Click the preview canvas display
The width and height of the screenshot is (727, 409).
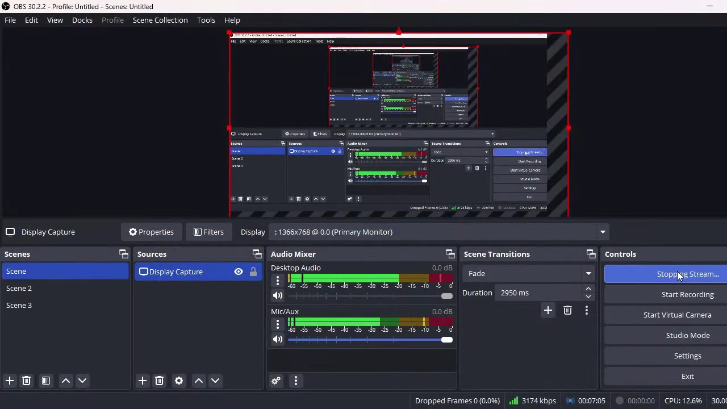click(x=399, y=125)
